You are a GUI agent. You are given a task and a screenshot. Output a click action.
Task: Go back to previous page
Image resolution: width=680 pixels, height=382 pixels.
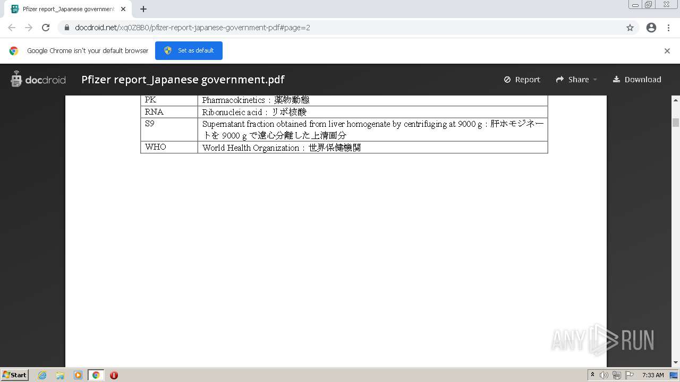click(12, 28)
